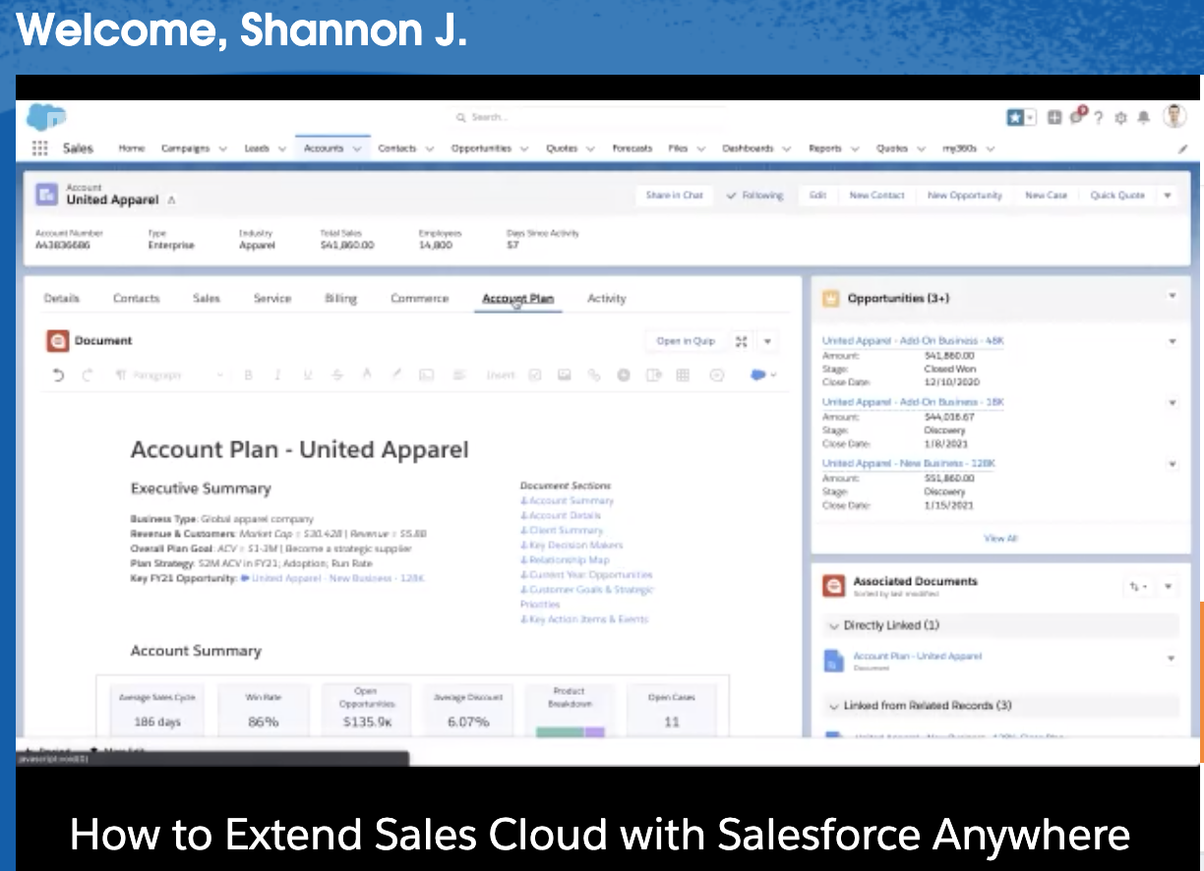Click the user profile avatar
Image resolution: width=1204 pixels, height=871 pixels.
pyautogui.click(x=1174, y=117)
